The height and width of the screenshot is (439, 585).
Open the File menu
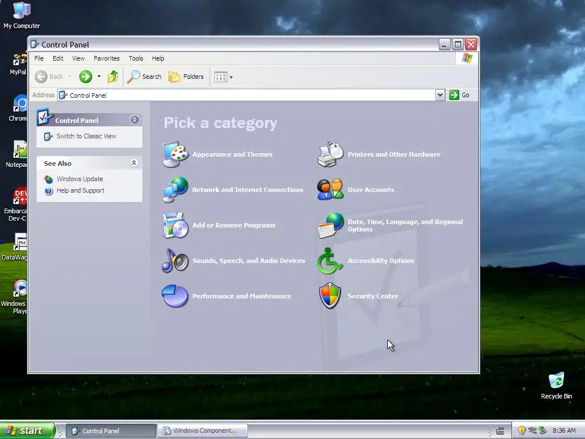[x=39, y=58]
